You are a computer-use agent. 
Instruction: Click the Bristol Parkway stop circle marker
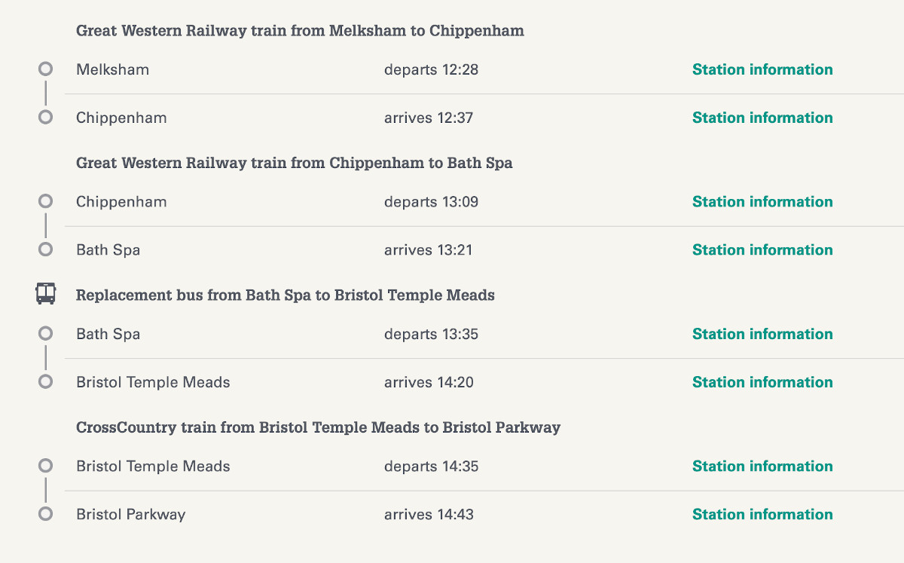pyautogui.click(x=45, y=514)
